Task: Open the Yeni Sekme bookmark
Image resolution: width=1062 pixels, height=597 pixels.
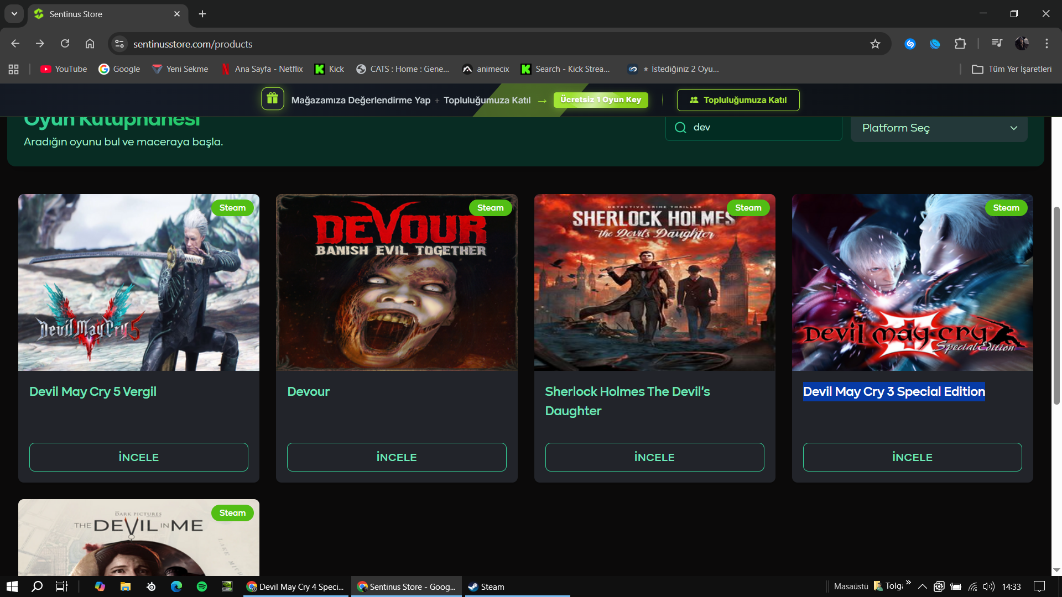Action: (180, 69)
